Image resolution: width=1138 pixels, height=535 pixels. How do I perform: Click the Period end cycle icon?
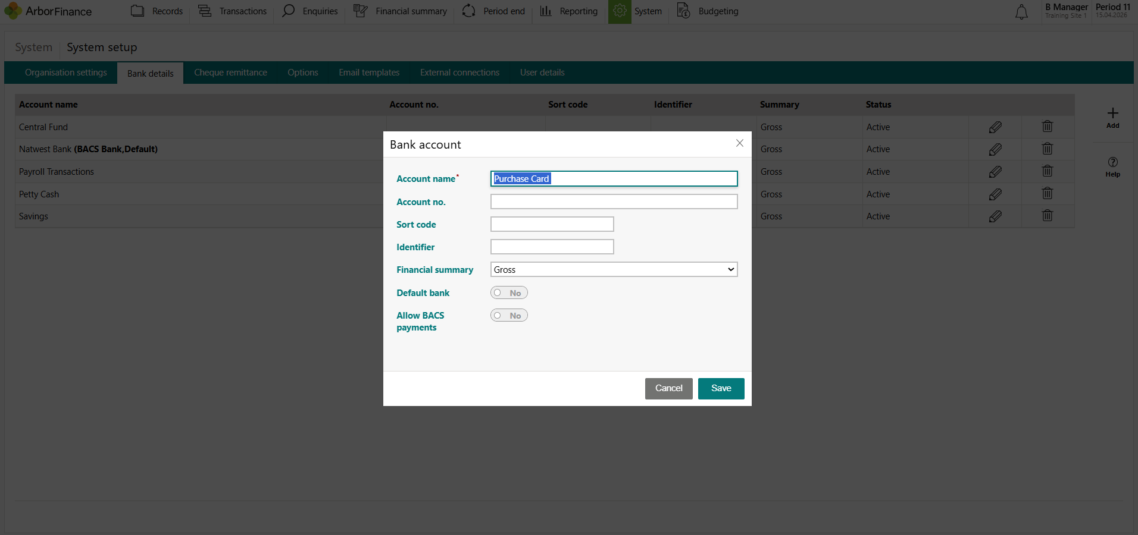click(x=468, y=11)
